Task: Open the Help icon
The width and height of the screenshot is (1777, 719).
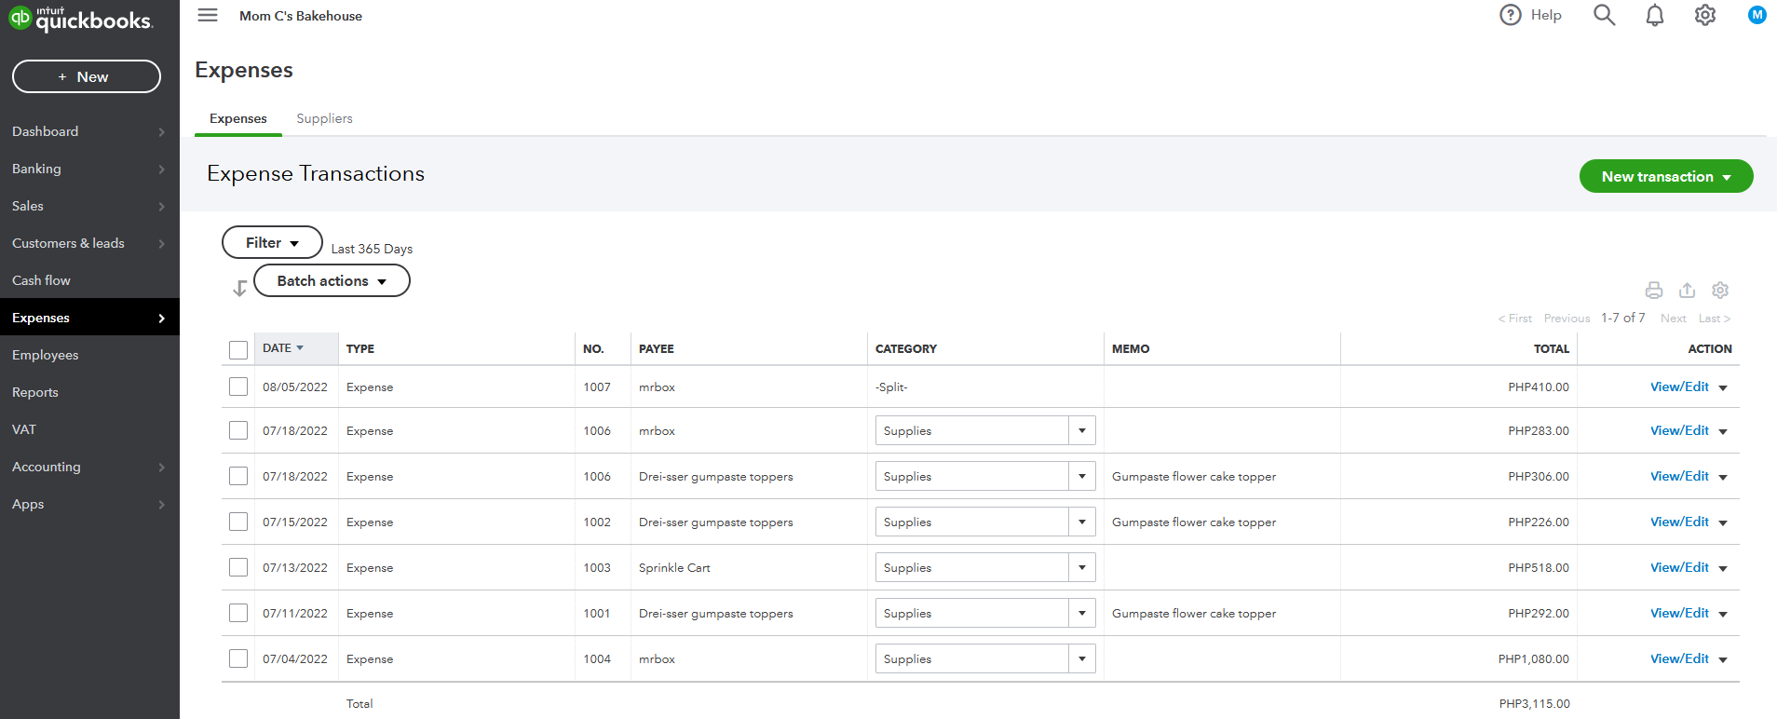Action: tap(1511, 15)
